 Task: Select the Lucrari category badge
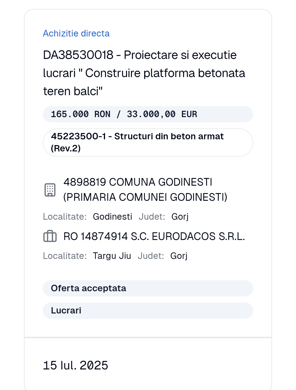(148, 310)
